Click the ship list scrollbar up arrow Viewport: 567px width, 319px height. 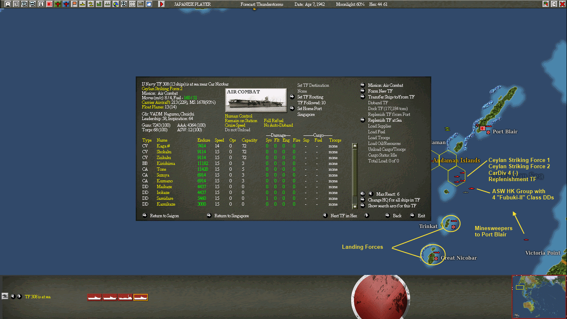tap(355, 146)
